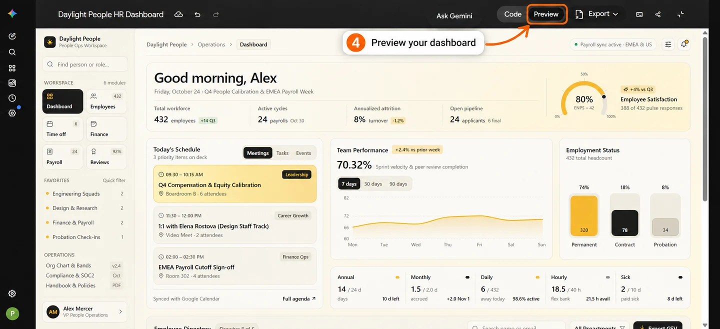Click the redo arrow icon

[216, 14]
